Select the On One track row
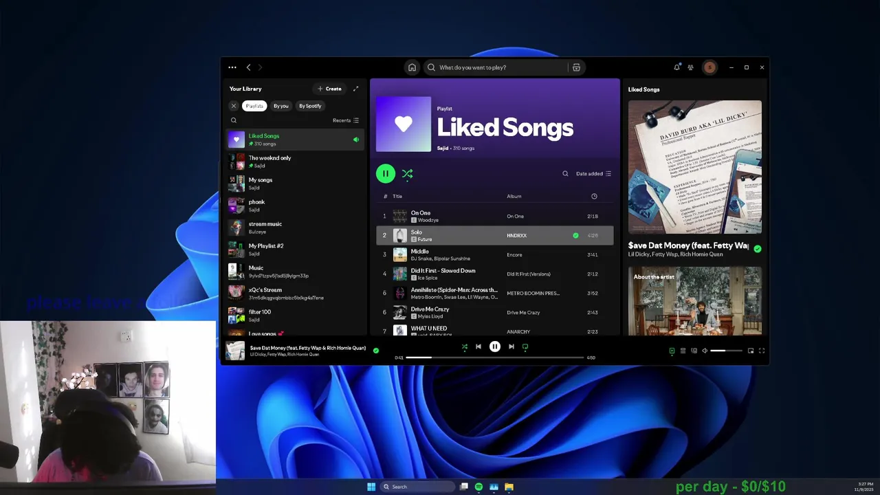The image size is (880, 495). point(494,216)
